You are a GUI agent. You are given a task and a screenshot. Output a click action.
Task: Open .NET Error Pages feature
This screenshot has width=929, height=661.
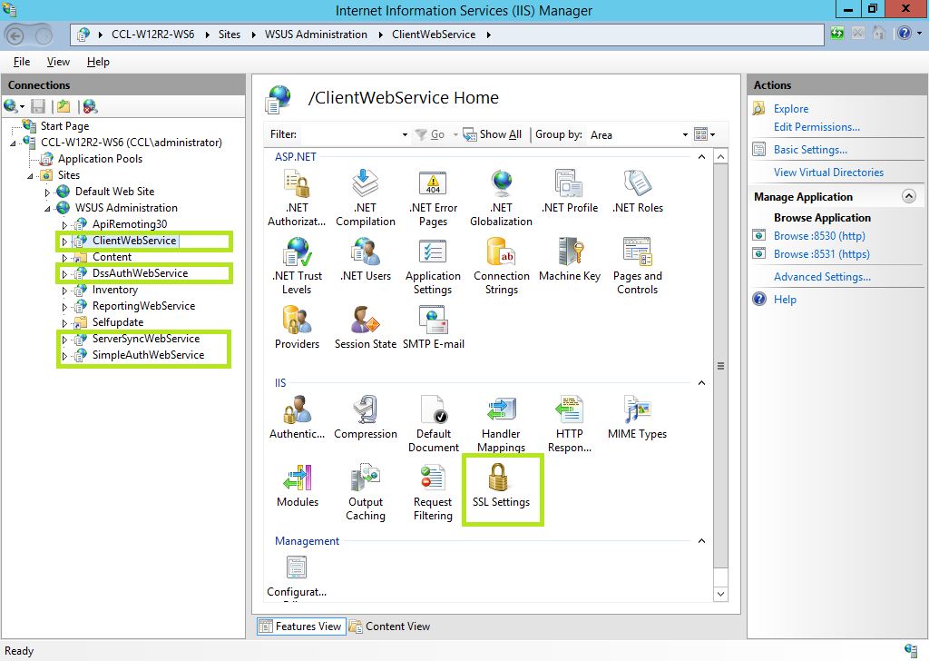[x=433, y=197]
